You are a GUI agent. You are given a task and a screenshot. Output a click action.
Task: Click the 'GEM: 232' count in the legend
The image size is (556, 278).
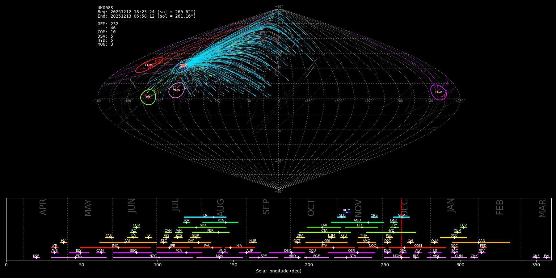tap(108, 24)
